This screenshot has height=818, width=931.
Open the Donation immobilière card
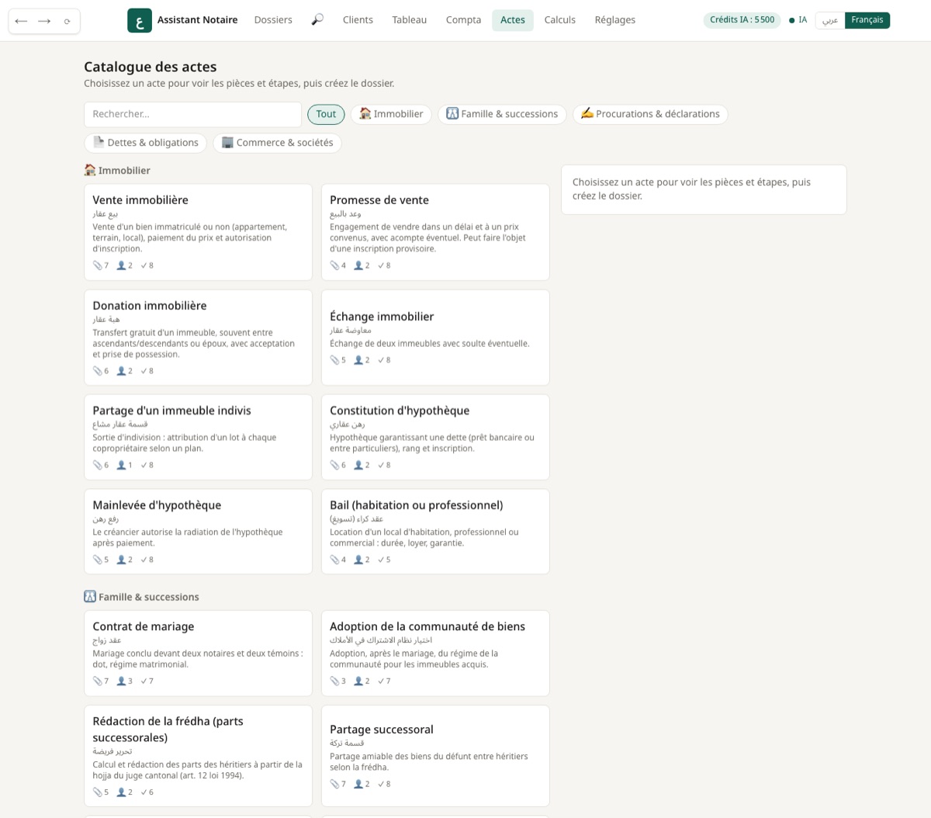point(198,338)
